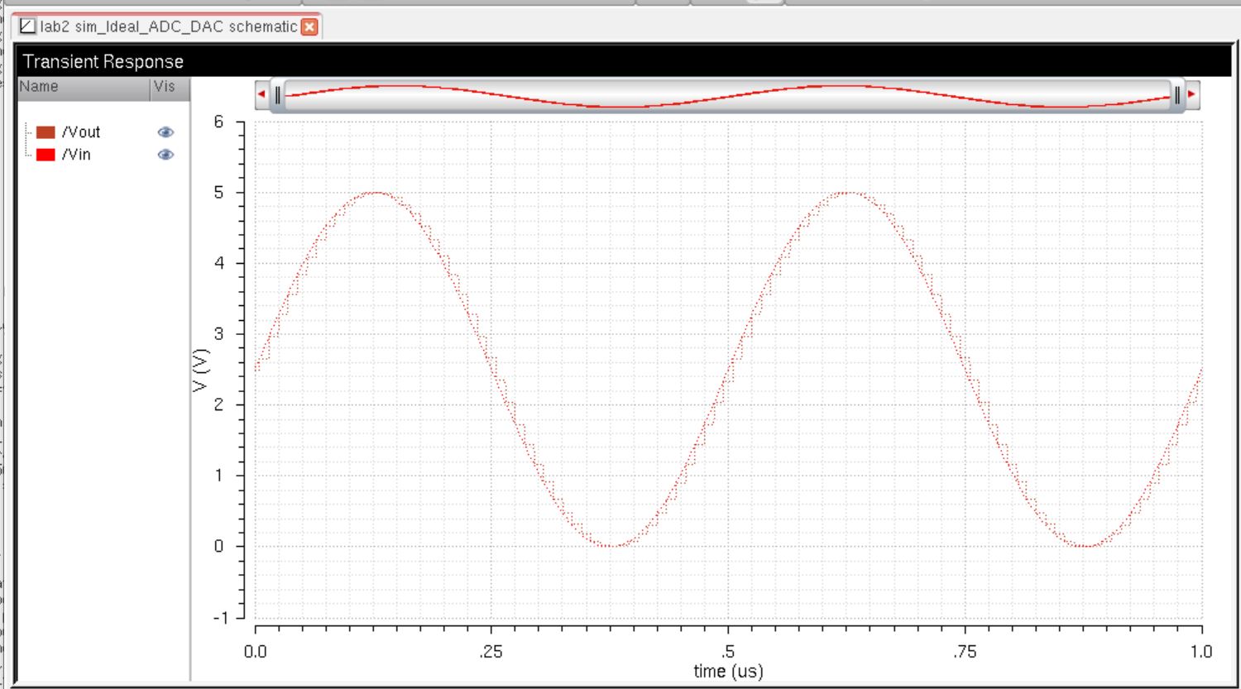The image size is (1241, 689).
Task: Click the Vis column header
Action: pos(170,87)
